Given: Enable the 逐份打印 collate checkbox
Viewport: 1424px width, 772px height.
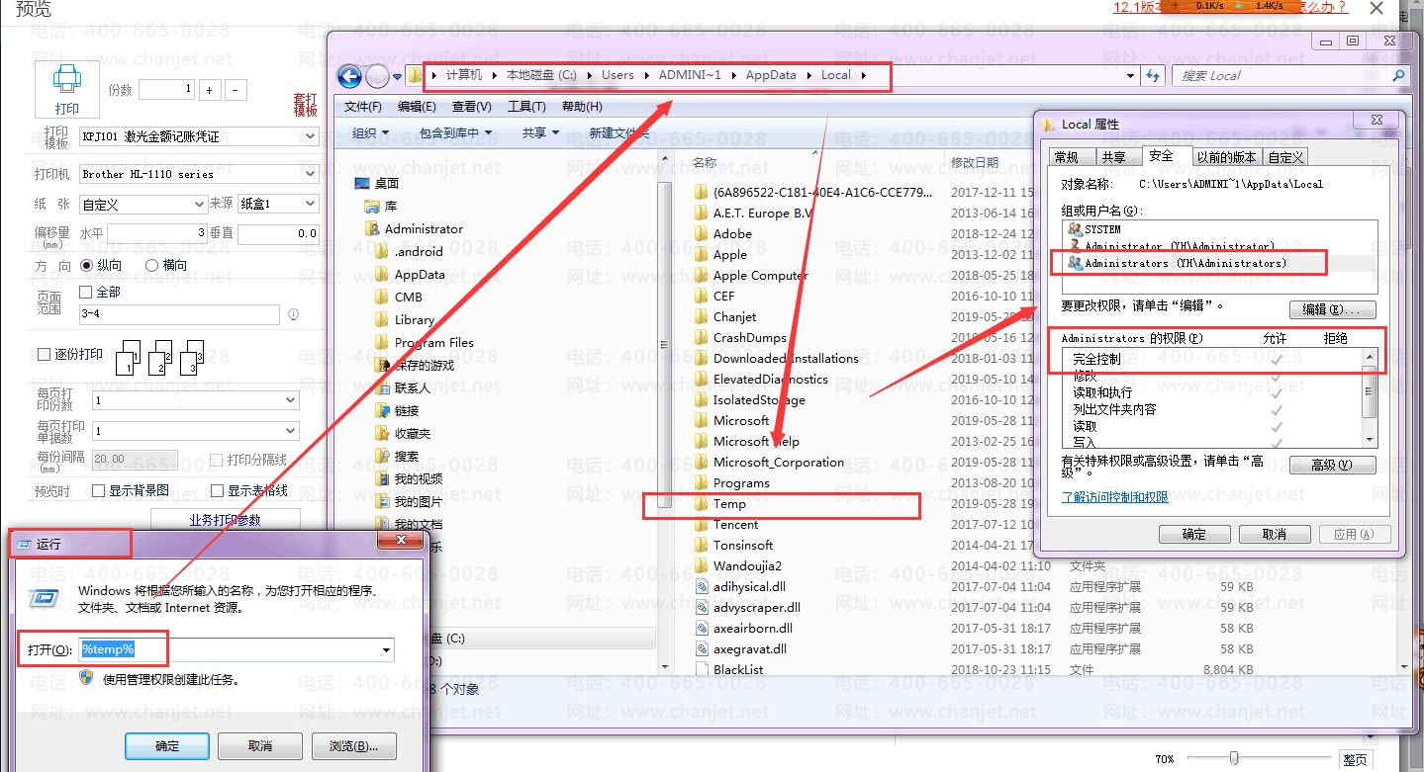Looking at the screenshot, I should pos(44,354).
